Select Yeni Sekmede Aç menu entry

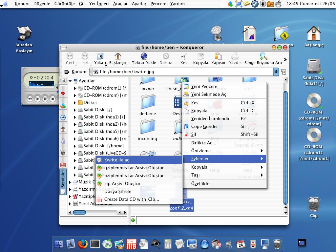pyautogui.click(x=224, y=94)
